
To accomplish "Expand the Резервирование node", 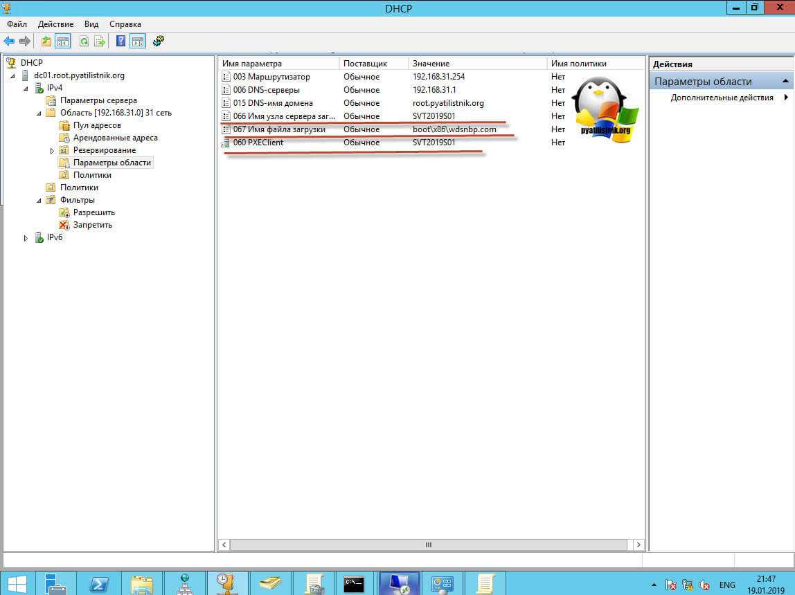I will click(x=52, y=151).
